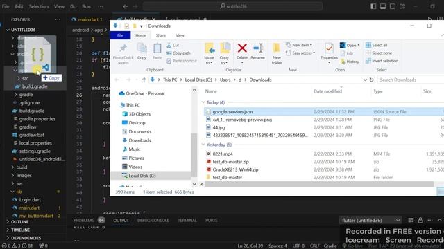The width and height of the screenshot is (444, 249).
Task: Click the Copy ribbon icon
Action: 142,48
